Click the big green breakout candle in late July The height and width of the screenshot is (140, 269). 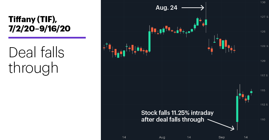point(149,42)
